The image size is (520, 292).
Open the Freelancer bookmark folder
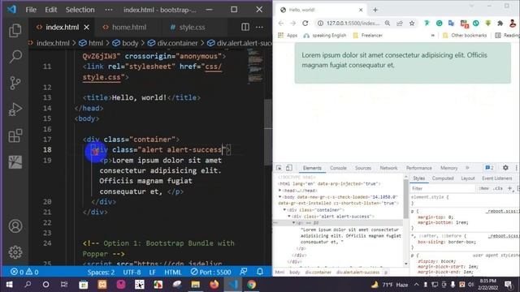368,36
